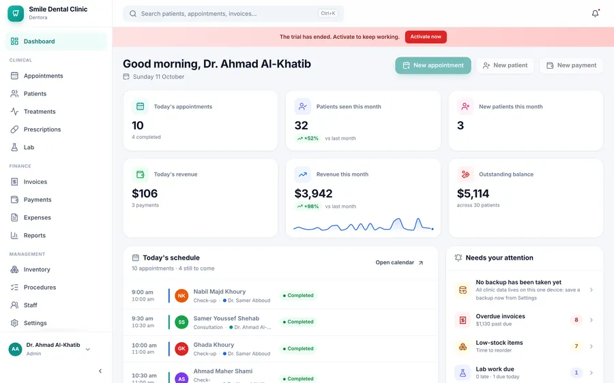Click the Today's appointments card icon
614x383 pixels.
[x=140, y=106]
